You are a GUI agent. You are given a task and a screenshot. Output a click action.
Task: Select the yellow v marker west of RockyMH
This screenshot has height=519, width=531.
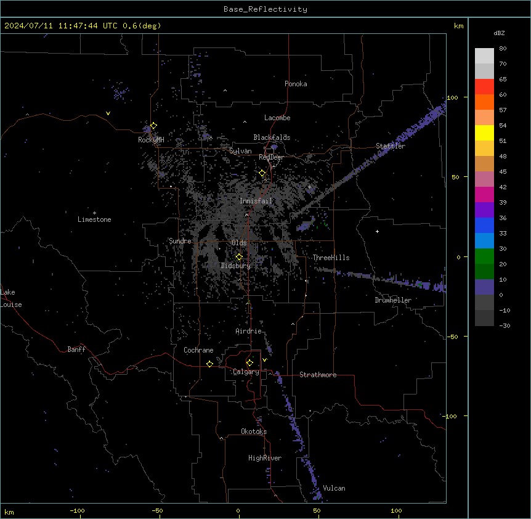point(108,113)
